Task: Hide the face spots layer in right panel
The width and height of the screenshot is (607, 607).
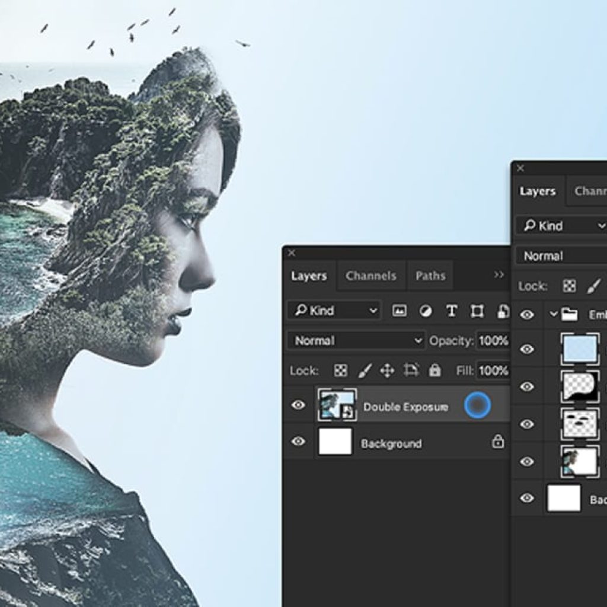Action: (526, 424)
